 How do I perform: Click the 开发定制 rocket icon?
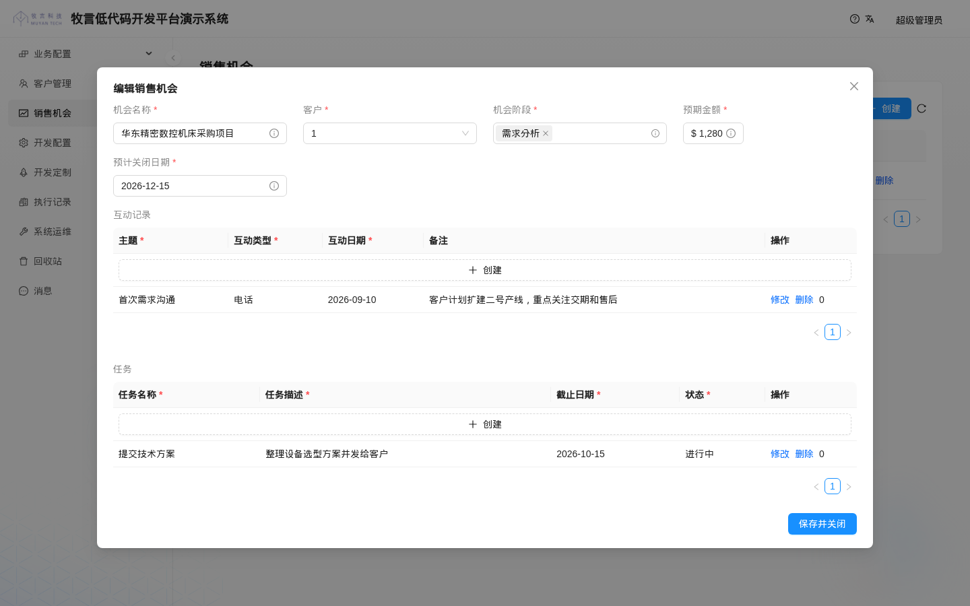tap(24, 172)
